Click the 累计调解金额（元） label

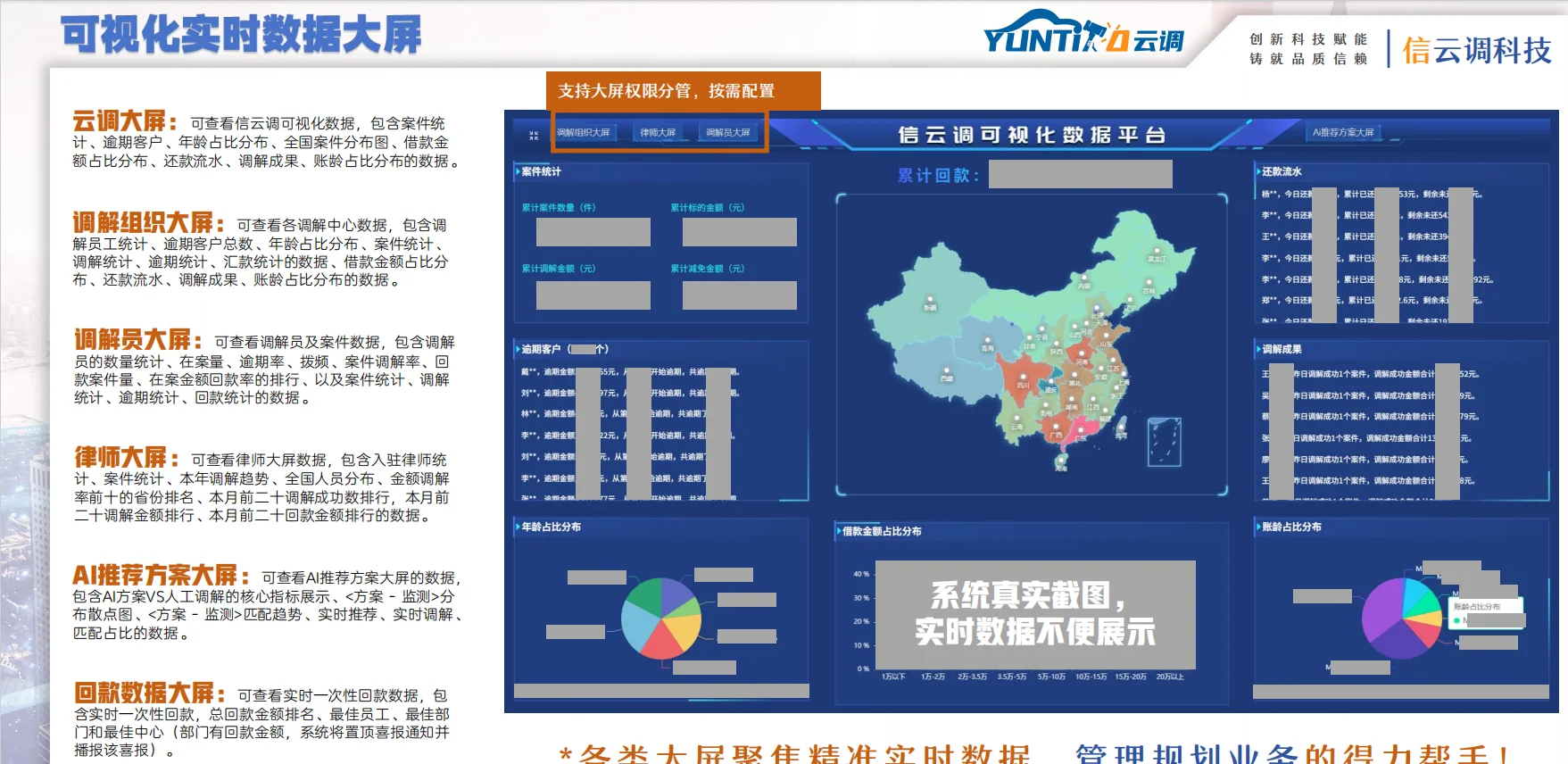(559, 269)
